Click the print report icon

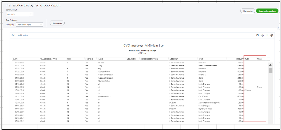(262, 35)
